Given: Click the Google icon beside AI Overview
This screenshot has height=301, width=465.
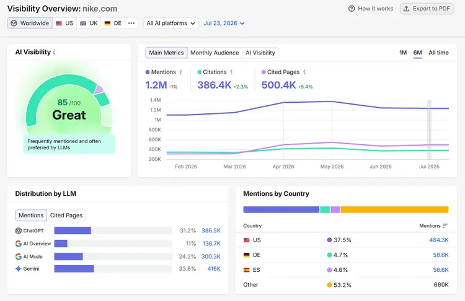Looking at the screenshot, I should [x=19, y=243].
